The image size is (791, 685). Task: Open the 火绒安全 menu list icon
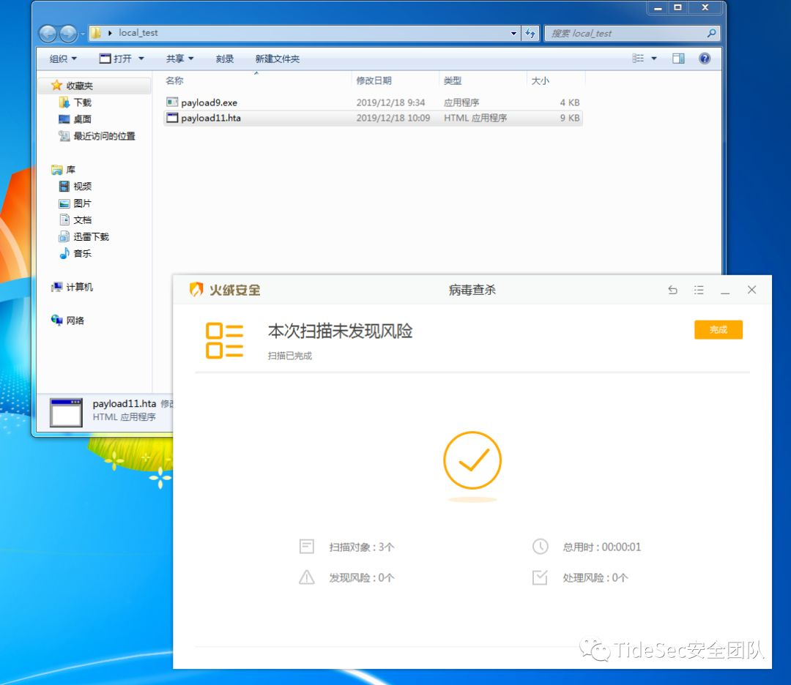[x=699, y=290]
